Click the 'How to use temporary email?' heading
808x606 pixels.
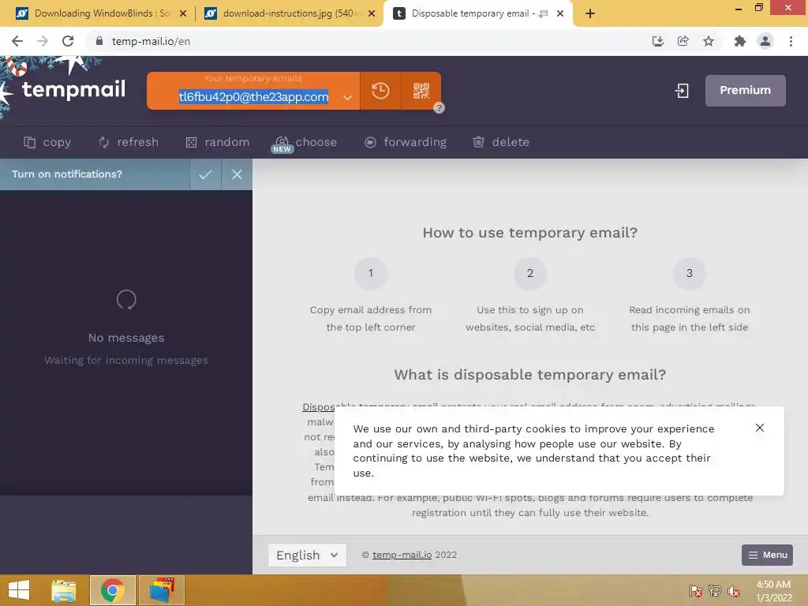point(529,233)
